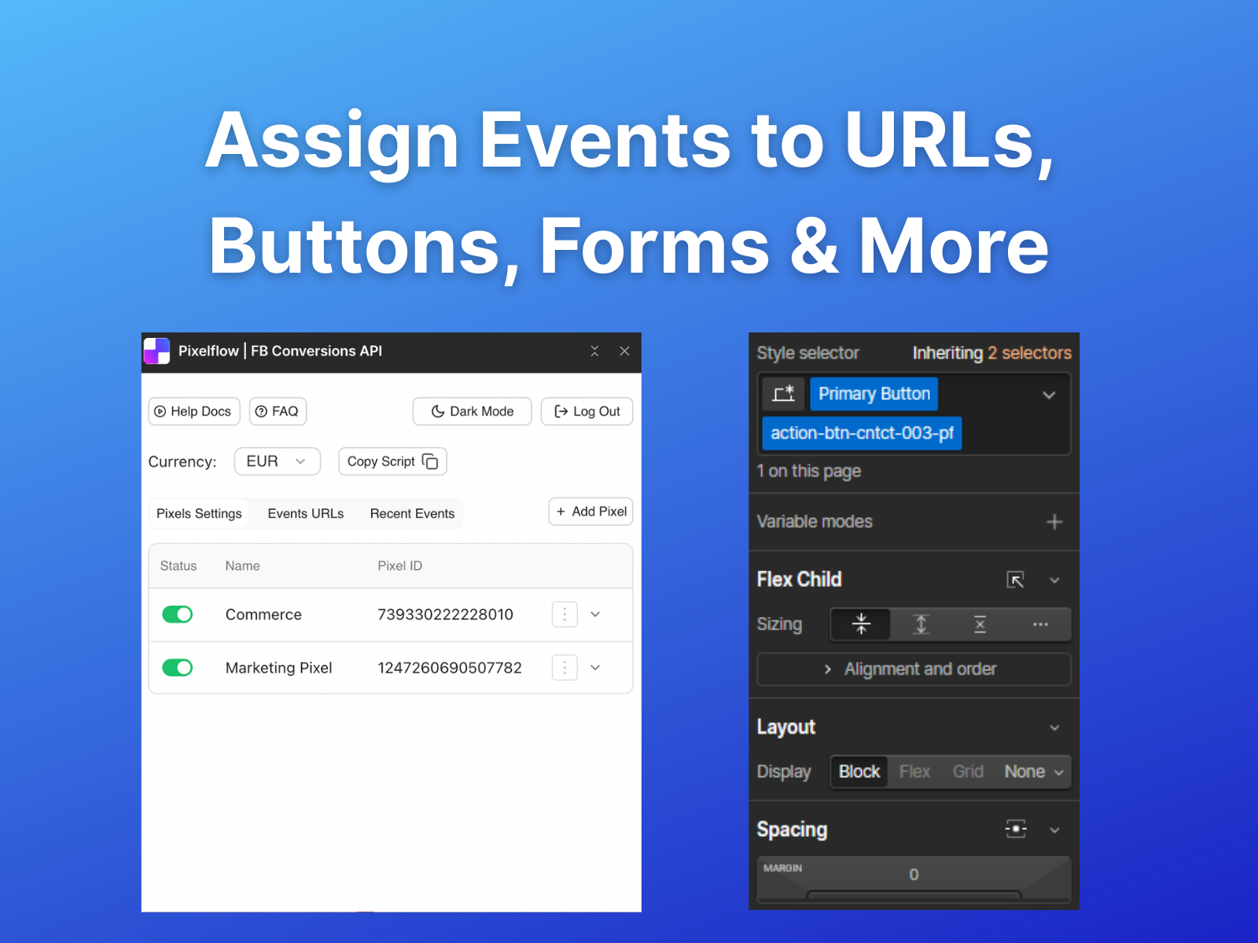
Task: Open more sizing options ellipsis
Action: pos(1040,624)
